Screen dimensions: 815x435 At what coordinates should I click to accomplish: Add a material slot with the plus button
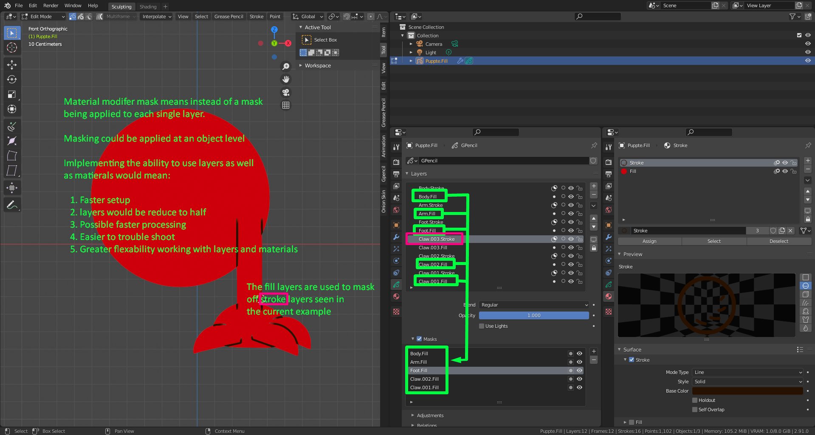click(x=808, y=161)
